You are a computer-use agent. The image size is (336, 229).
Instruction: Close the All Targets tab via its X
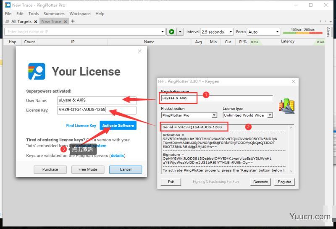point(35,21)
